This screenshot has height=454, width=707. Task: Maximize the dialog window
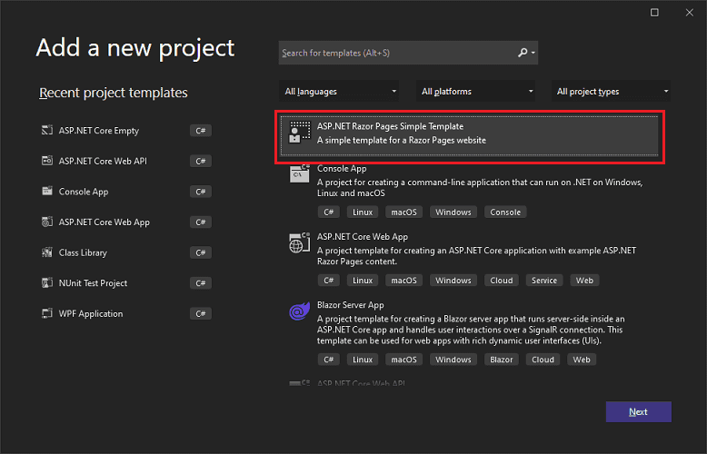click(654, 13)
